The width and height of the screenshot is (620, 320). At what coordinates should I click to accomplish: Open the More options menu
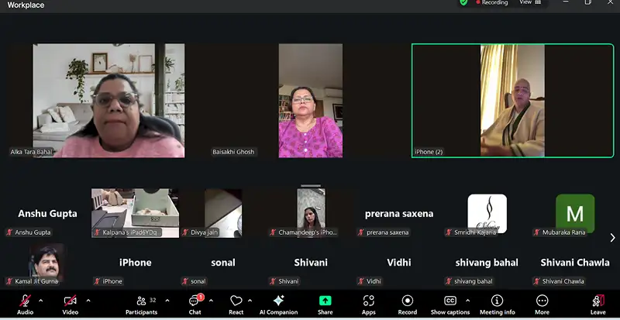coord(542,301)
